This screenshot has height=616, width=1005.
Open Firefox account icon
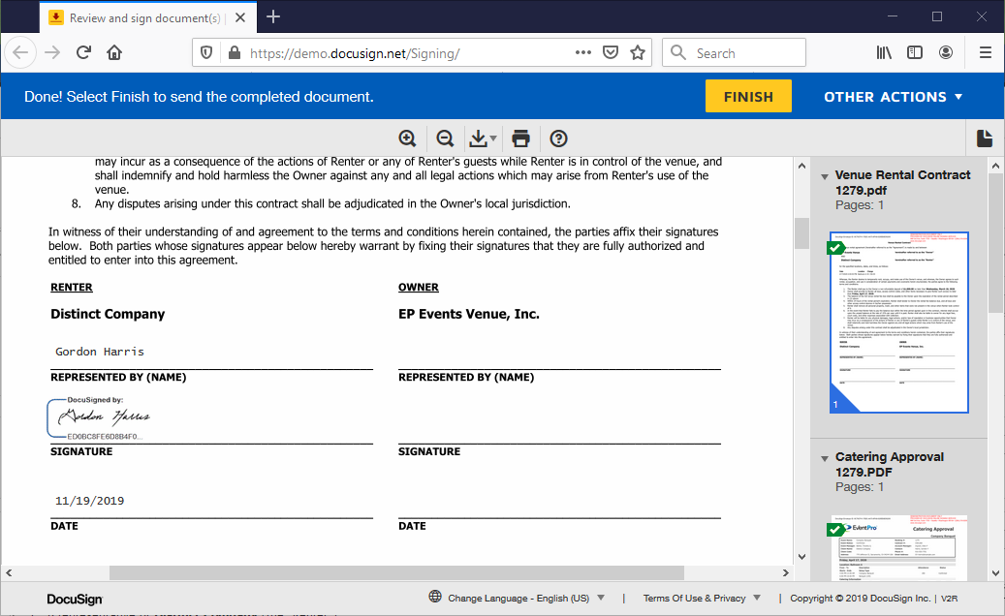(945, 52)
